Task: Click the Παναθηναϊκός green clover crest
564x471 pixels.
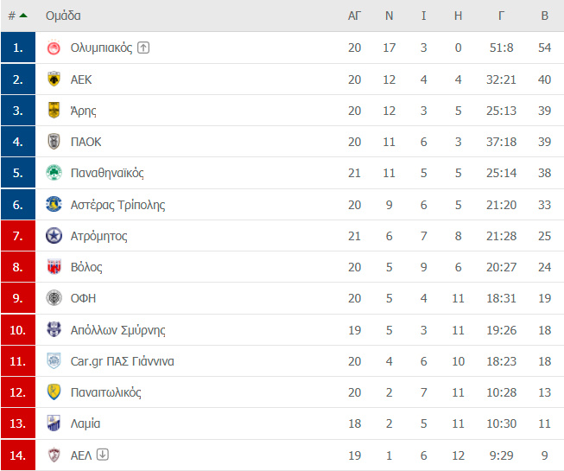Action: coord(54,173)
